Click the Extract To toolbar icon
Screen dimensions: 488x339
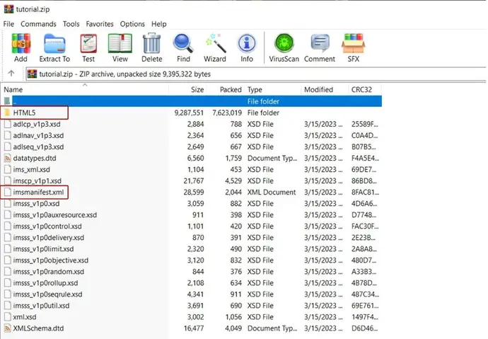pyautogui.click(x=54, y=44)
